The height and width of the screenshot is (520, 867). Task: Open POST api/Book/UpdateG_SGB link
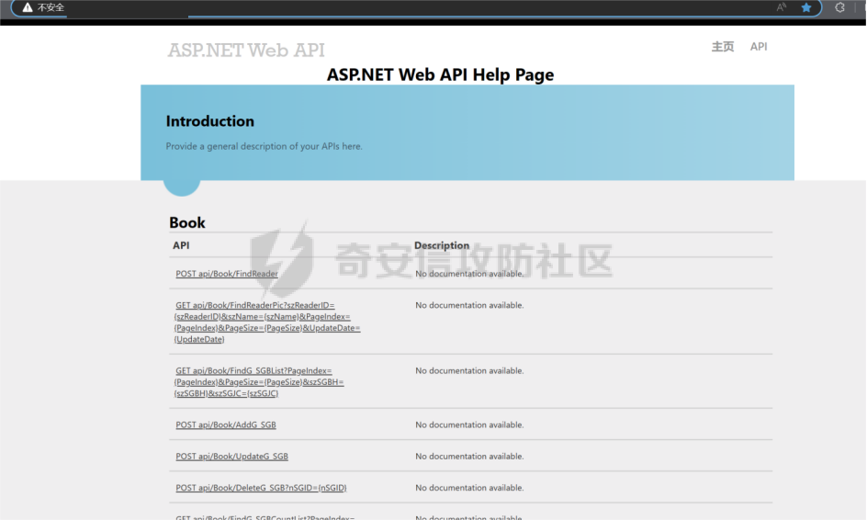232,457
